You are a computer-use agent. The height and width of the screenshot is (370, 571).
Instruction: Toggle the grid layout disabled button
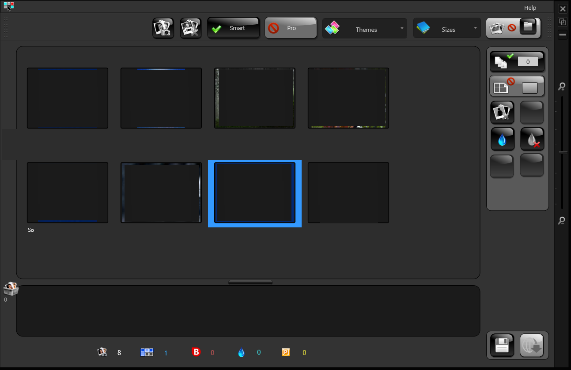point(517,86)
